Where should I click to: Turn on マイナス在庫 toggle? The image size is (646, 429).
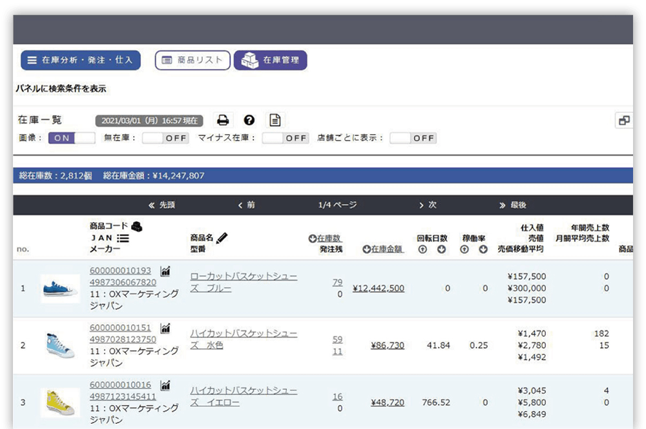pos(285,138)
